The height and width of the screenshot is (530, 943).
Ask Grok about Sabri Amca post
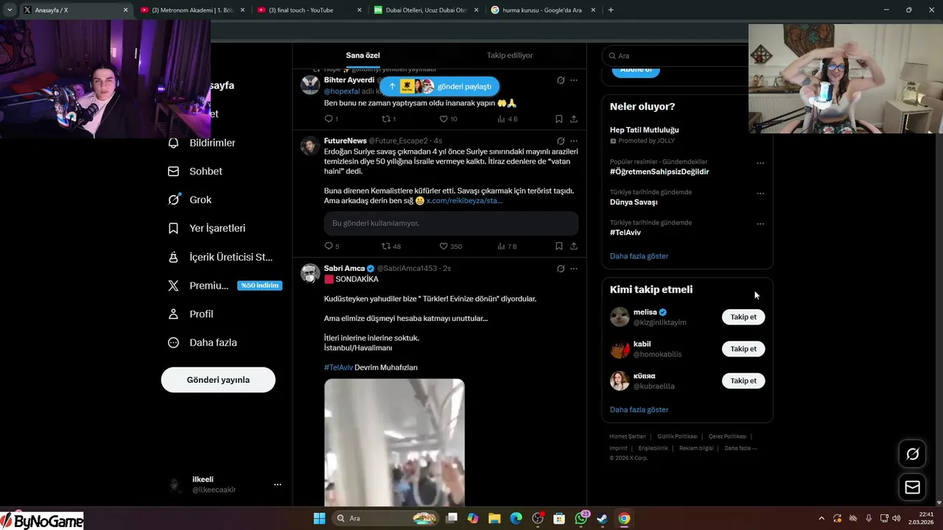click(561, 269)
